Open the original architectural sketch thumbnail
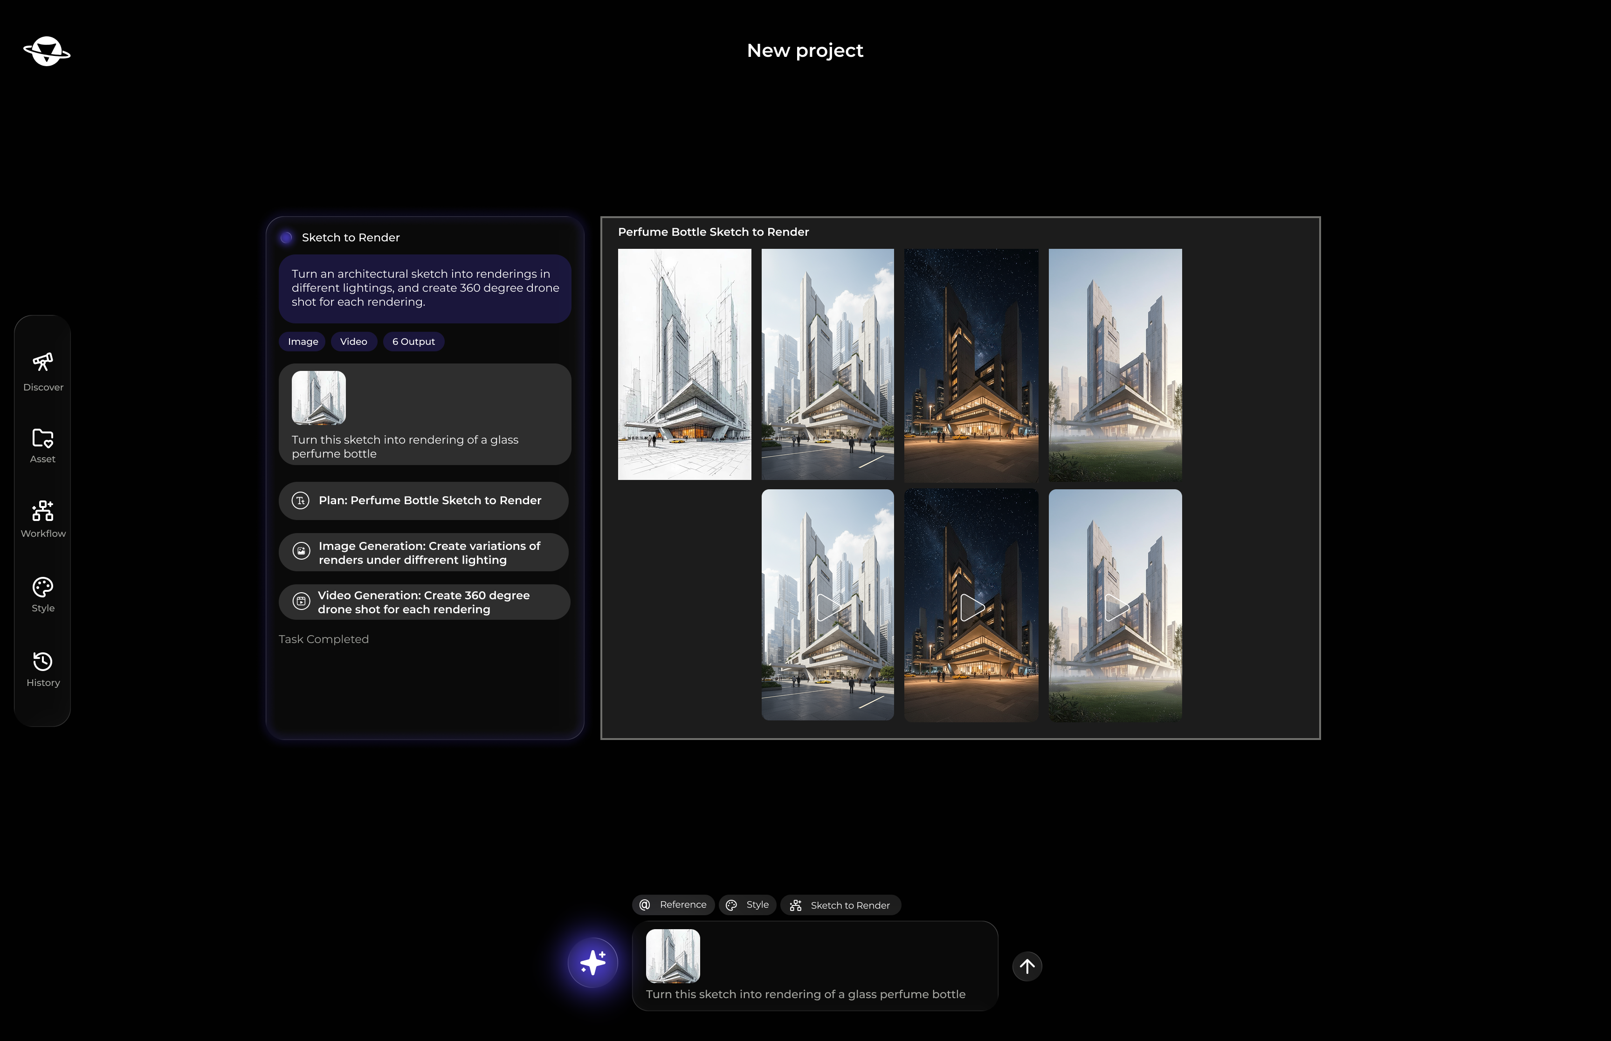This screenshot has width=1611, height=1041. [x=683, y=363]
